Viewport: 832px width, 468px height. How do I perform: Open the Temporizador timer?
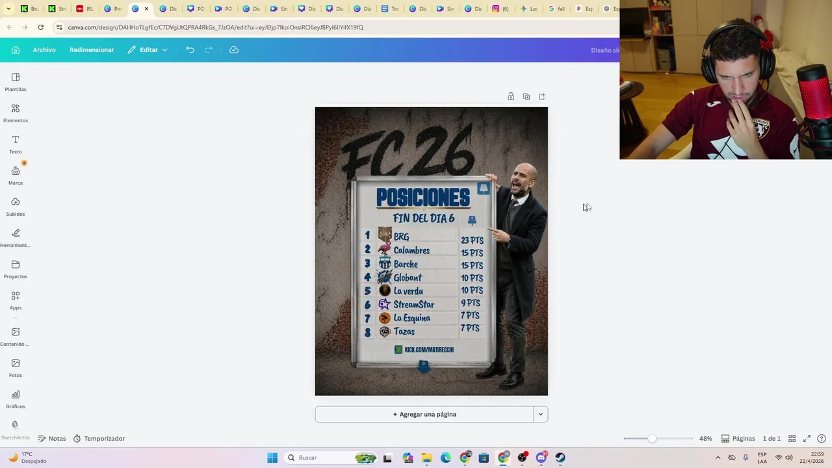[x=99, y=439]
